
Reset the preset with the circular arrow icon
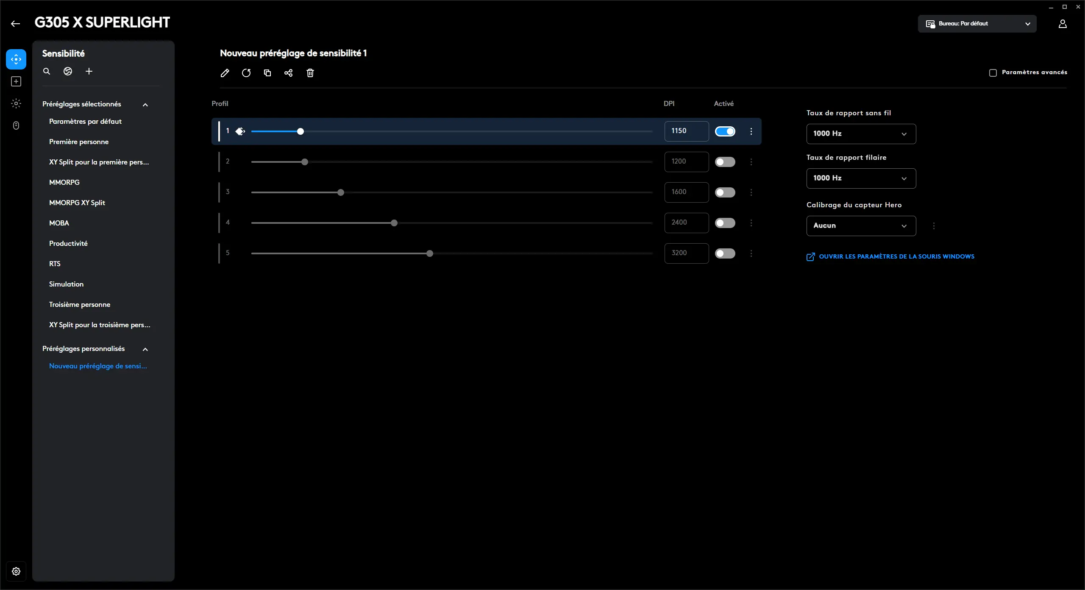pos(246,73)
